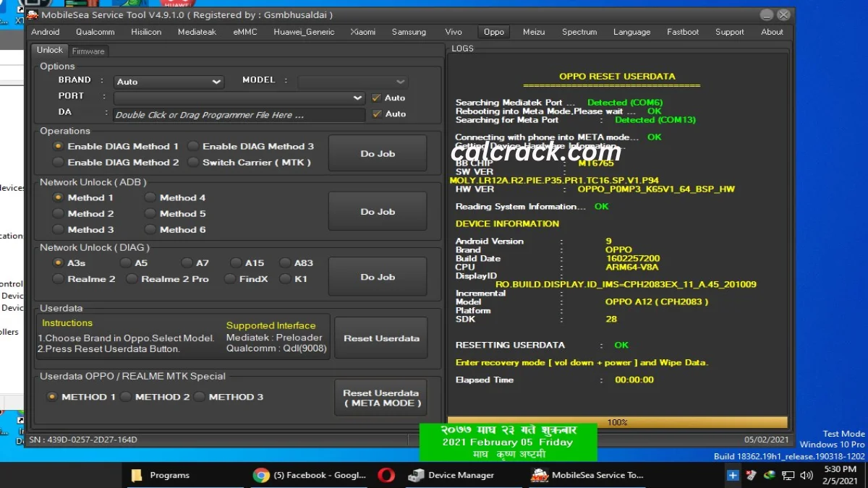This screenshot has width=868, height=488.
Task: Open the Huawei_Generic tab
Action: (x=304, y=32)
